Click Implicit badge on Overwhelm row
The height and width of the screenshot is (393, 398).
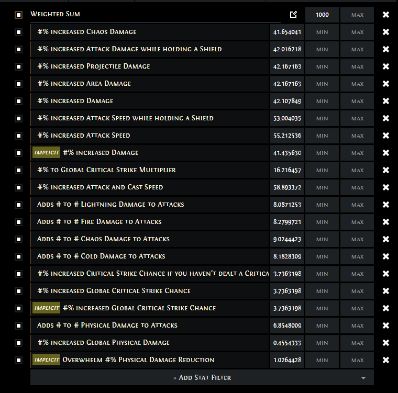click(x=47, y=360)
